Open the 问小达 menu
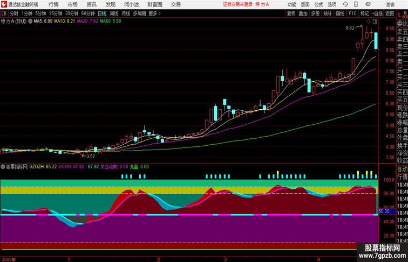Screen dimensions: 408x262 pyautogui.click(x=131, y=4)
